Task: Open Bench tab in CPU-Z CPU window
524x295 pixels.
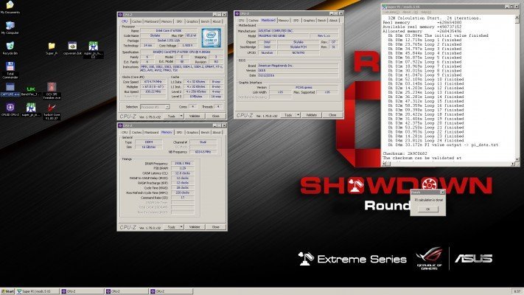Action: (x=205, y=21)
